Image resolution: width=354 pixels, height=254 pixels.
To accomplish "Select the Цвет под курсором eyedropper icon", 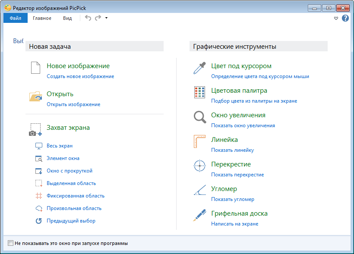I will [x=199, y=68].
